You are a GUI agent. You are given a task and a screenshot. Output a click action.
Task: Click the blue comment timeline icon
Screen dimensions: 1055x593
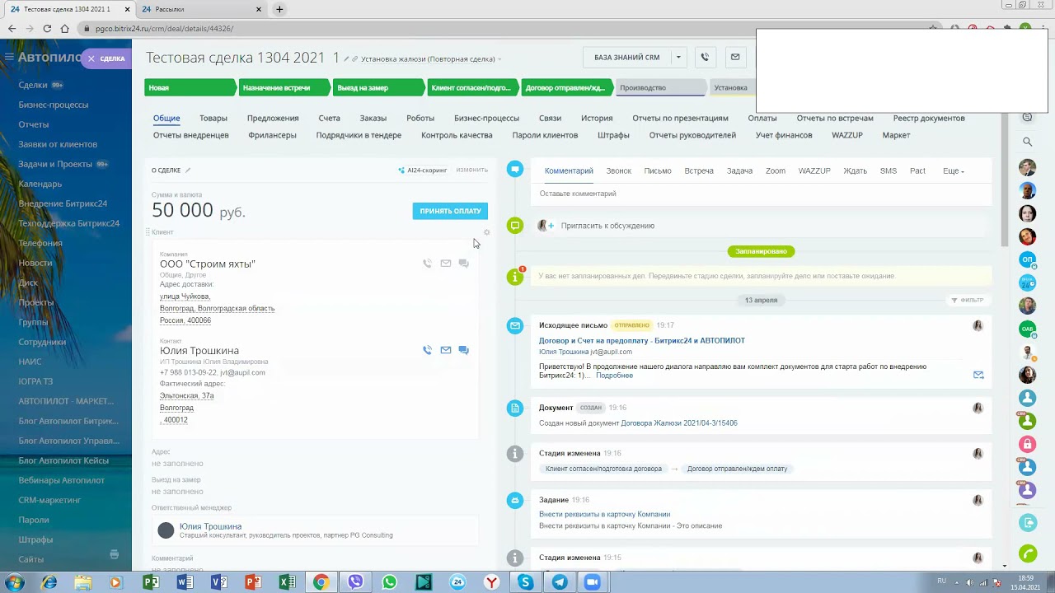click(515, 169)
